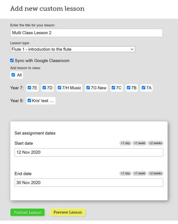Add +2 weeks to Start date
This screenshot has height=224, width=178.
point(156,143)
